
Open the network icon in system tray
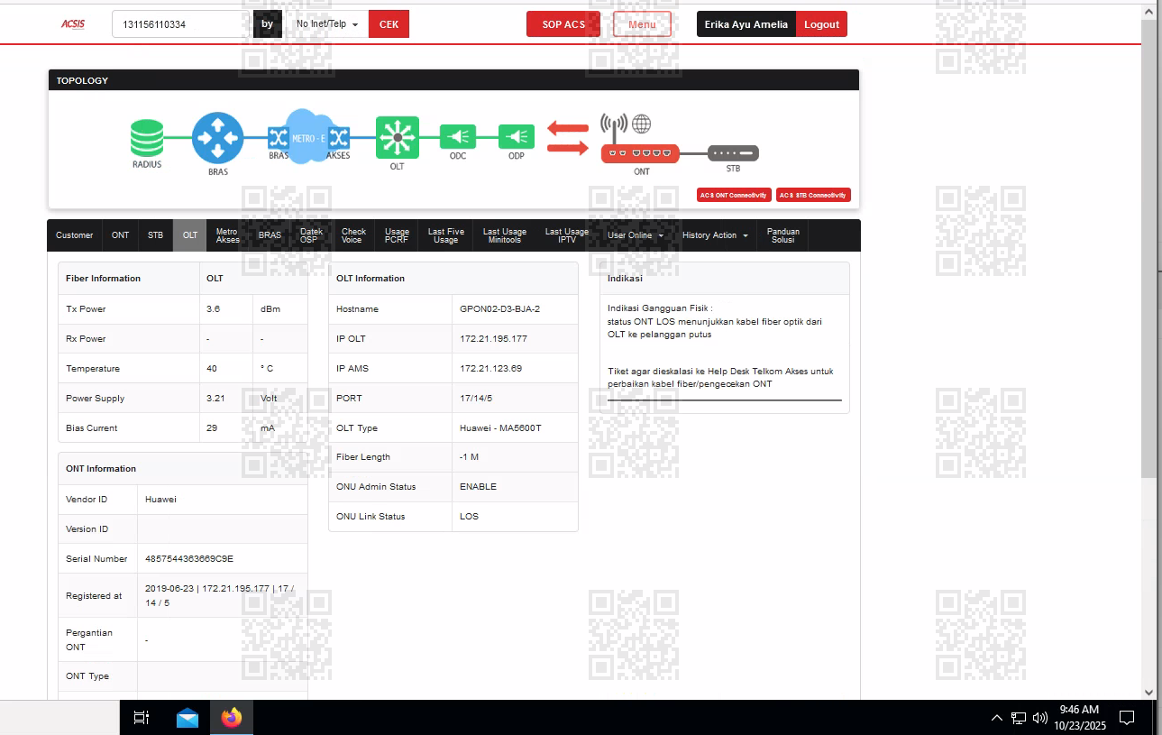point(1018,718)
